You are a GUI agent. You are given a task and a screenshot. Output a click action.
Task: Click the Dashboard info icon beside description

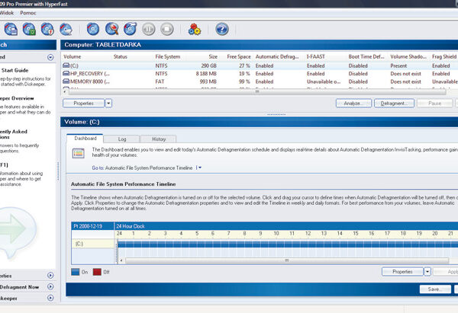[77, 154]
